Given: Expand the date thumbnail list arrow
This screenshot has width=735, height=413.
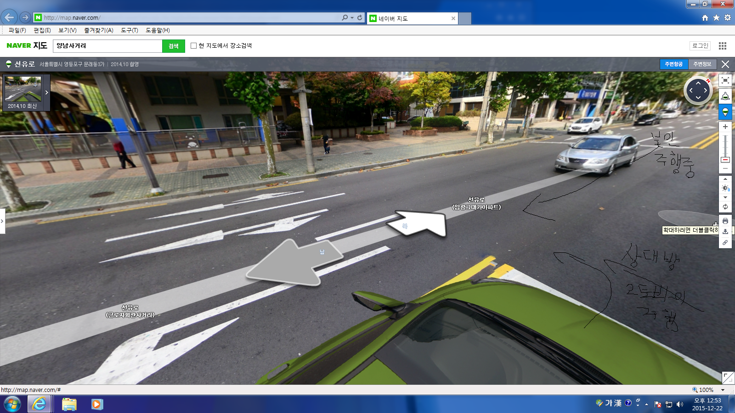Looking at the screenshot, I should point(46,92).
